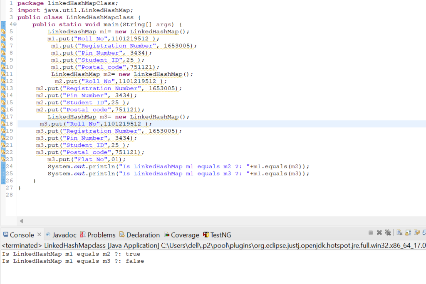426x284 pixels.
Task: Click the Terminate (stop) icon in Console toolbar
Action: tap(371, 233)
